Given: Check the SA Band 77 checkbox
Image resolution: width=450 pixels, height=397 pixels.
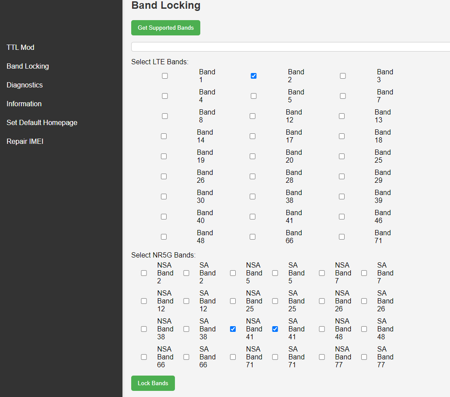Looking at the screenshot, I should 364,357.
